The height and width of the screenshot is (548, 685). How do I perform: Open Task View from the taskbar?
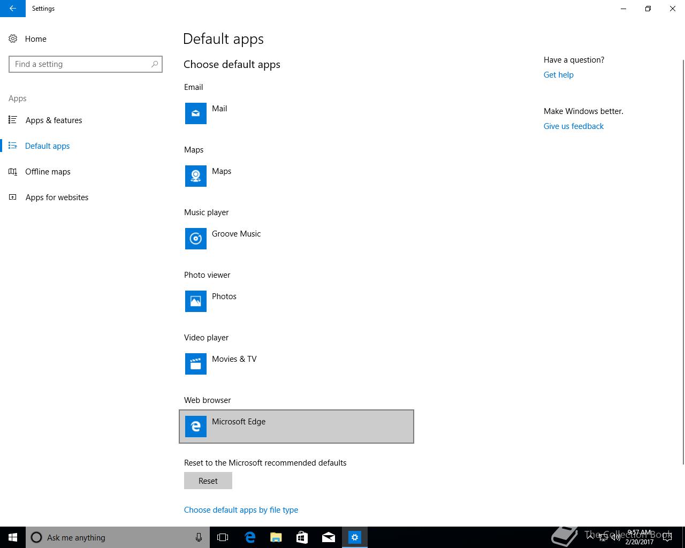click(223, 537)
